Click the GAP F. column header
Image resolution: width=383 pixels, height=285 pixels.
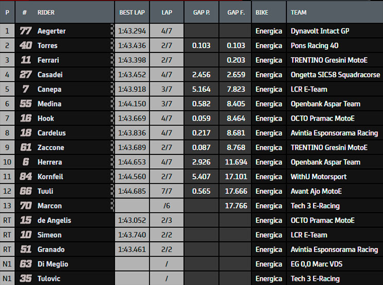(235, 12)
